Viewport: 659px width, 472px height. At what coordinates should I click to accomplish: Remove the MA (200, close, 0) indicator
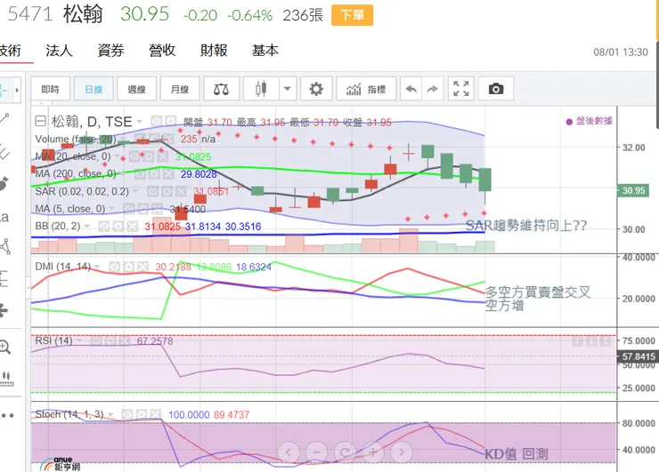[x=168, y=173]
